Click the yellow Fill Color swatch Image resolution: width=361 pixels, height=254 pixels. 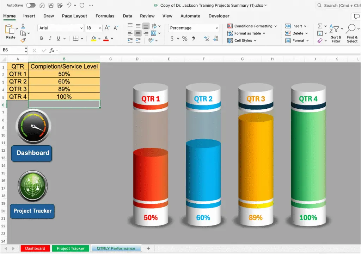[x=93, y=39]
